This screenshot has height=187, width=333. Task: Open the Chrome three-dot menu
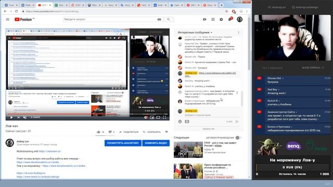[x=247, y=11]
